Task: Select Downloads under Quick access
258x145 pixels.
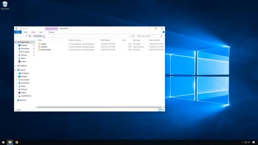Action: click(x=25, y=49)
